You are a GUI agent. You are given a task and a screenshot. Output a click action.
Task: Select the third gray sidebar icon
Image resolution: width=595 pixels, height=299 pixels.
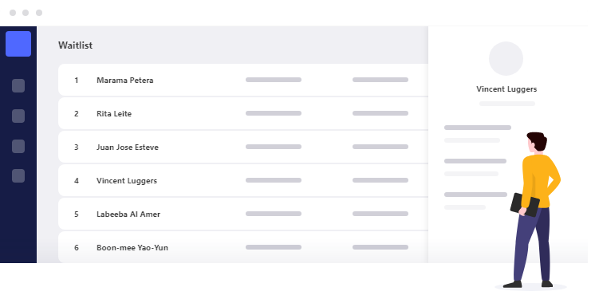coord(18,146)
